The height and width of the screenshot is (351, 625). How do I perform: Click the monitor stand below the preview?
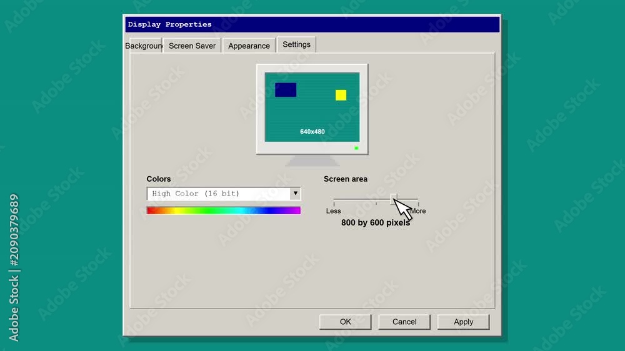(x=312, y=161)
